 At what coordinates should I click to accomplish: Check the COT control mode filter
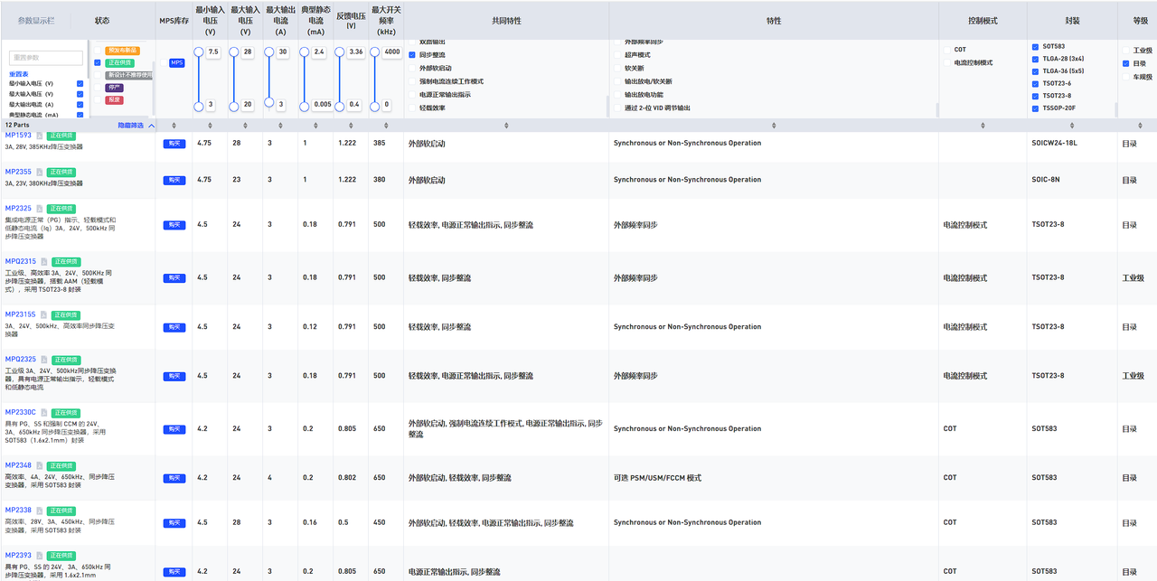946,50
